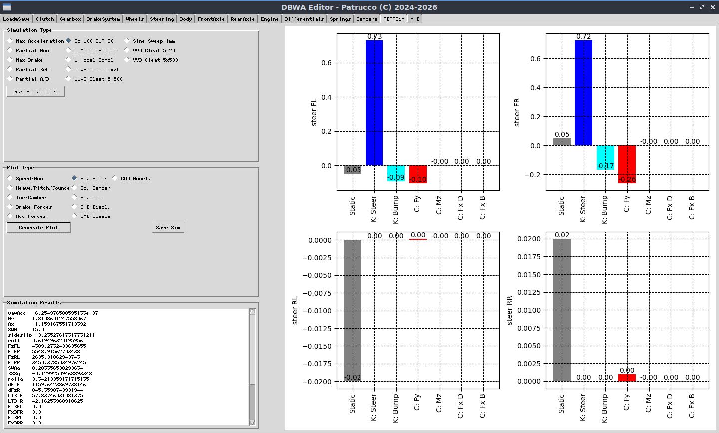Go to the BrakeSystem tab
The width and height of the screenshot is (719, 433).
click(103, 19)
